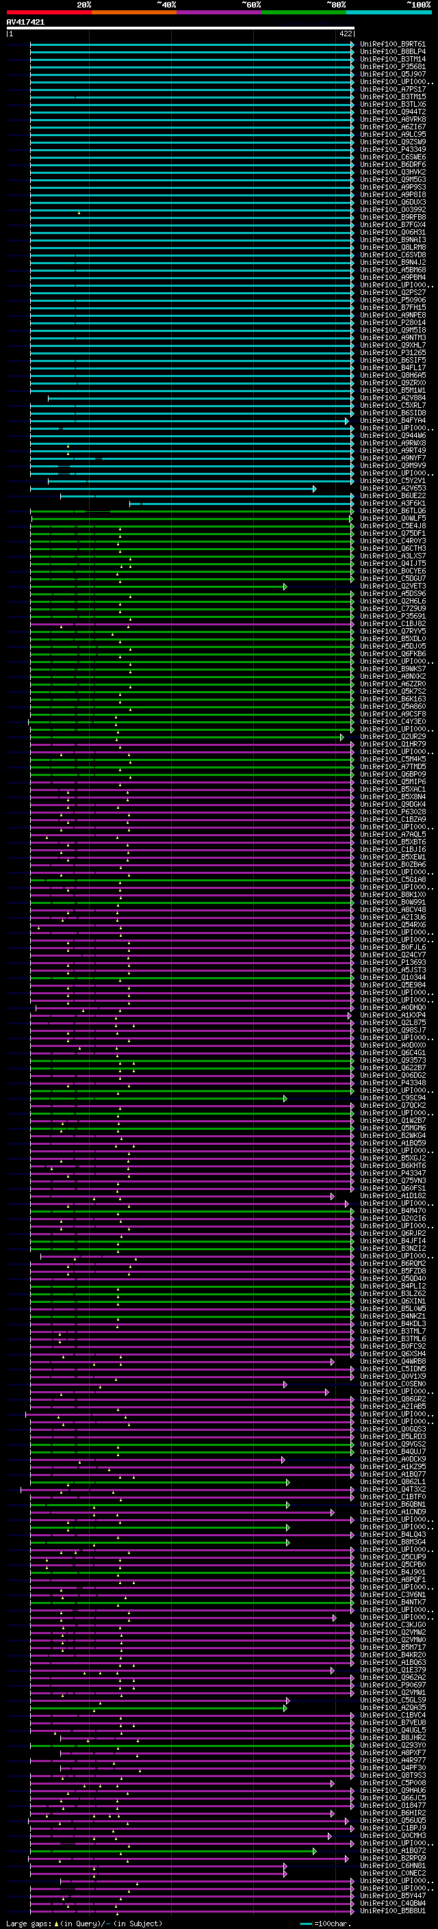The image size is (438, 1929).
Task: Click the green ~80% identity legend segment
Action: pyautogui.click(x=304, y=12)
